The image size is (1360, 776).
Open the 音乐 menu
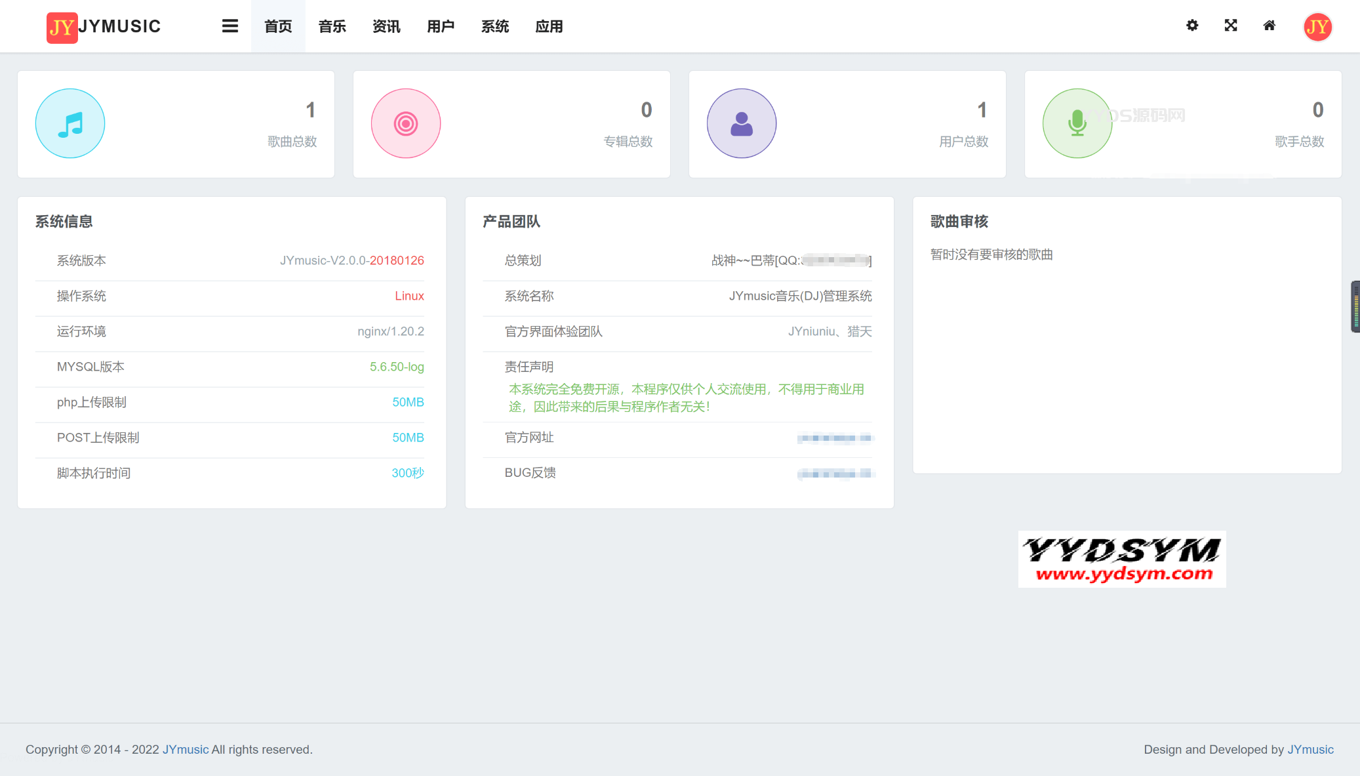click(332, 26)
